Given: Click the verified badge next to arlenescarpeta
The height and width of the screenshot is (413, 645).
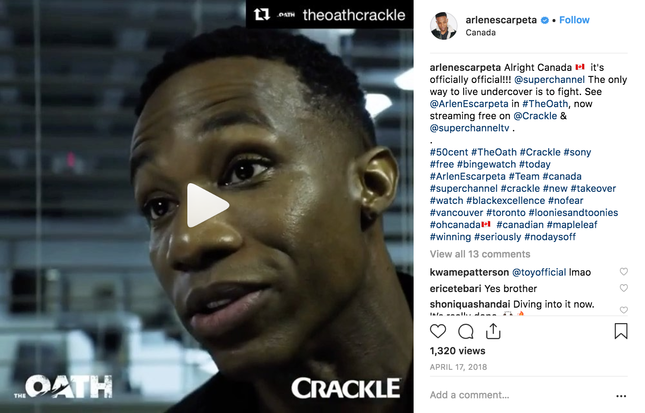Looking at the screenshot, I should pyautogui.click(x=545, y=20).
